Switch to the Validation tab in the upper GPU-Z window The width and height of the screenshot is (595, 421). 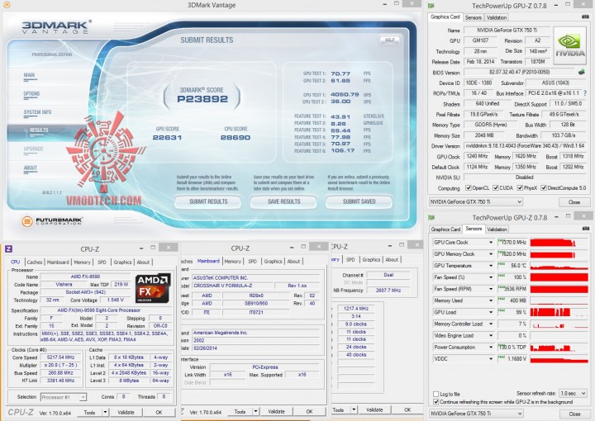(x=497, y=17)
